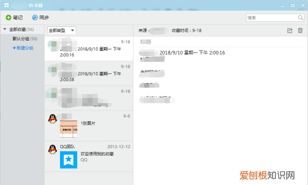The image size is (308, 185).
Task: Collapse the 全部收藏 tree arrow
Action: pyautogui.click(x=5, y=29)
